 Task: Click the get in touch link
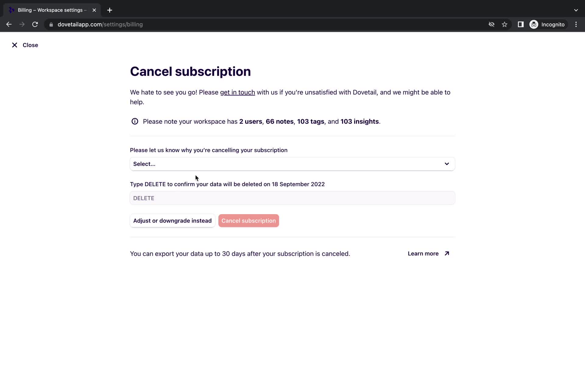[237, 92]
